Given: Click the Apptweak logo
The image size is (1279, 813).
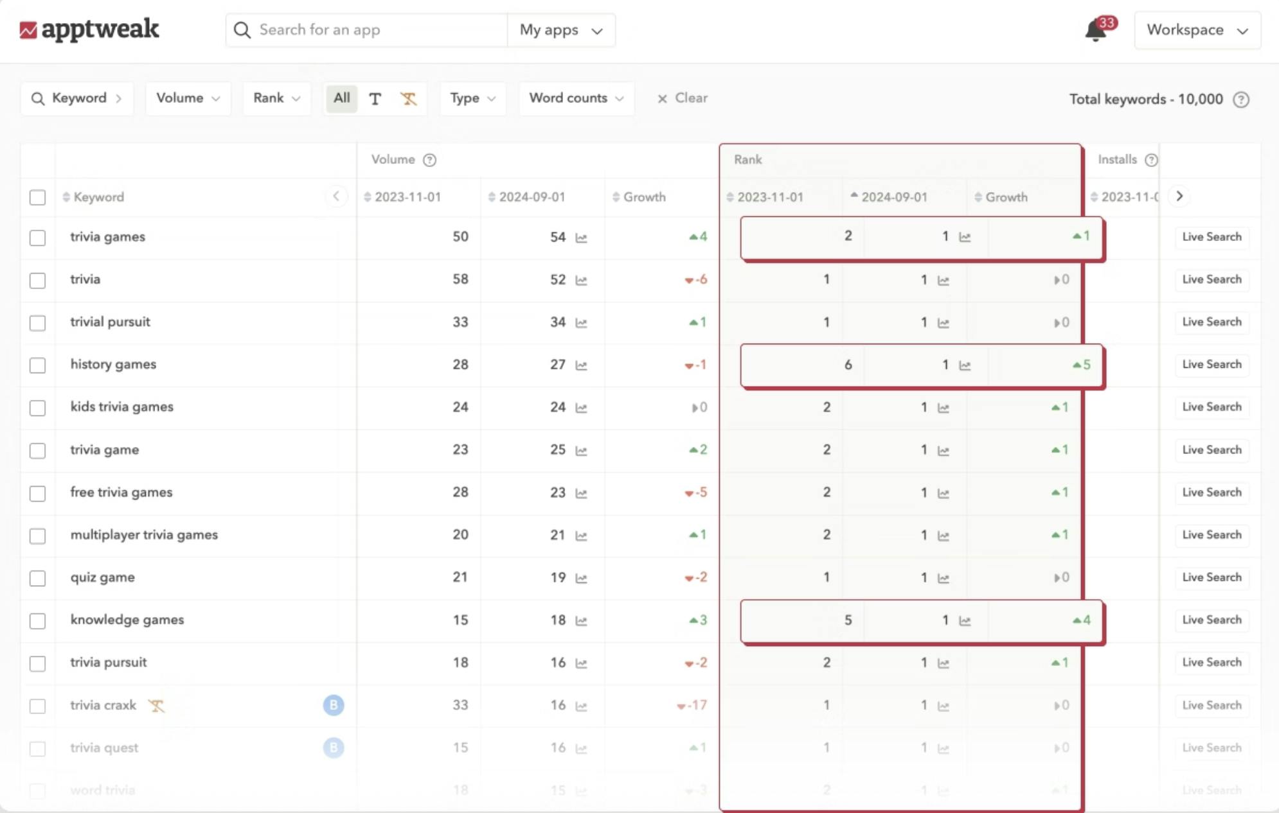Looking at the screenshot, I should tap(90, 30).
